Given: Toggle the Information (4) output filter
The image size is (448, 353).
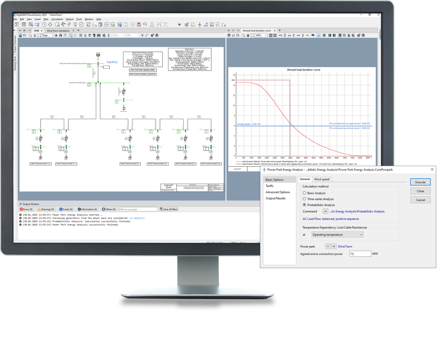Looking at the screenshot, I should (88, 209).
